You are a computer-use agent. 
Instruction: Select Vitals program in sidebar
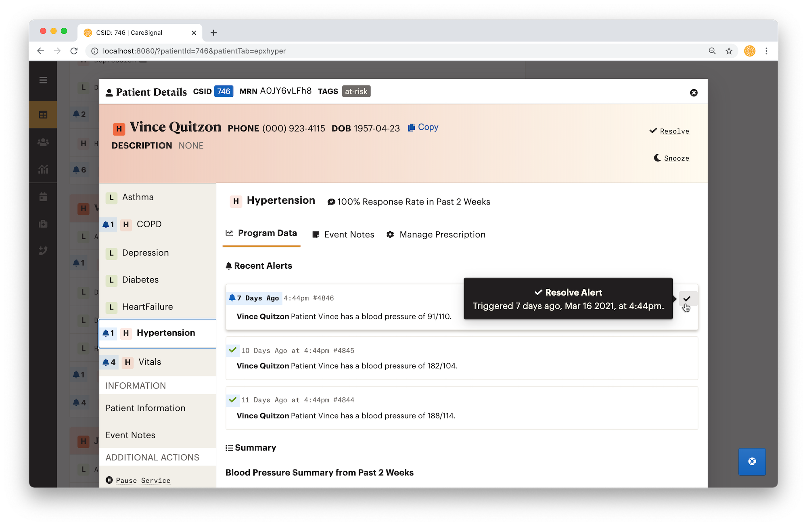[158, 362]
